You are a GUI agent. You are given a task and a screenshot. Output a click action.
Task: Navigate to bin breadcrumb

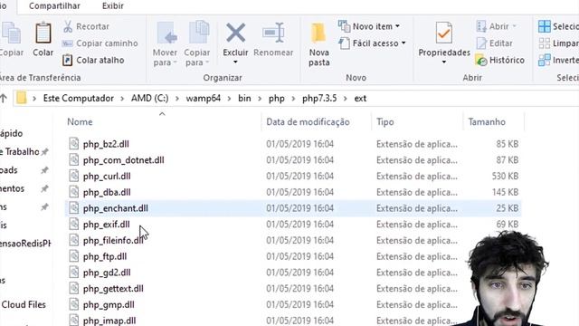click(x=244, y=99)
